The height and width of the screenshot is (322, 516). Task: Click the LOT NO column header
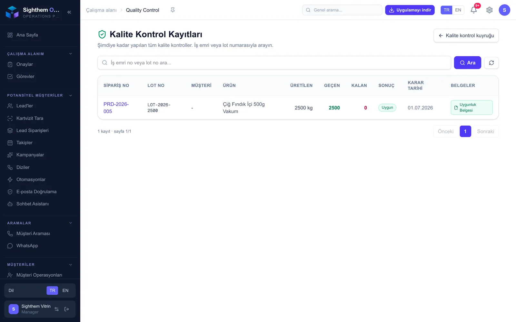click(x=156, y=85)
